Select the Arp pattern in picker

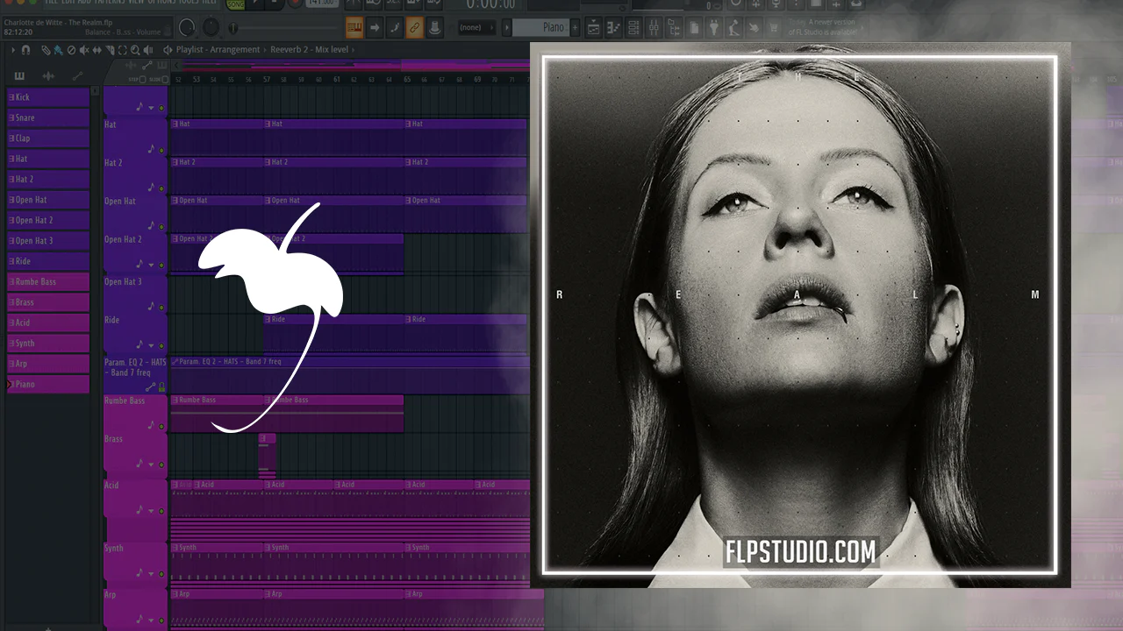[x=48, y=364]
